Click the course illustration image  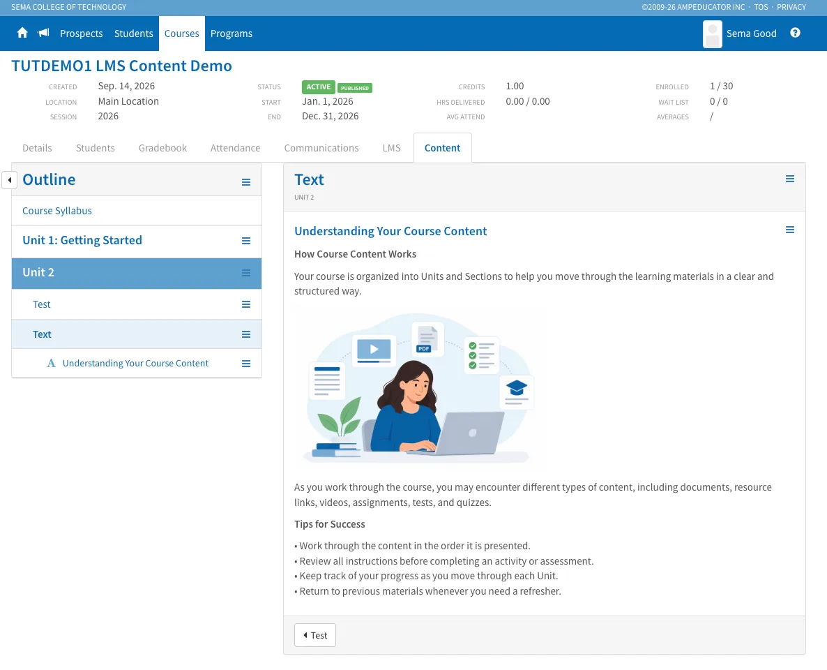point(420,389)
